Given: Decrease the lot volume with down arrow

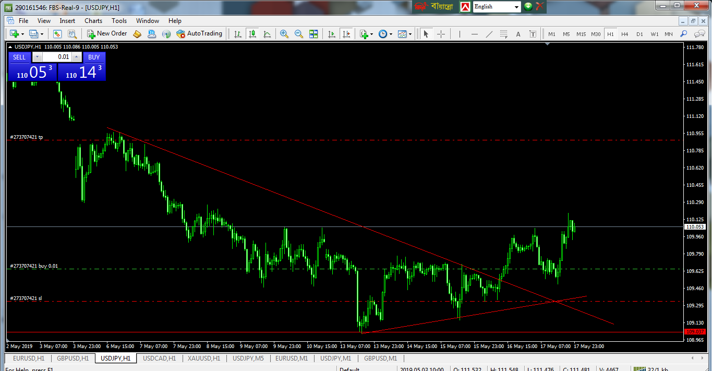Looking at the screenshot, I should pos(37,57).
